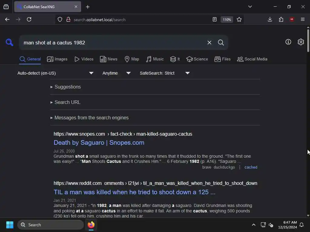This screenshot has height=232, width=310.
Task: Click the site security padlock icon
Action: coord(68,19)
